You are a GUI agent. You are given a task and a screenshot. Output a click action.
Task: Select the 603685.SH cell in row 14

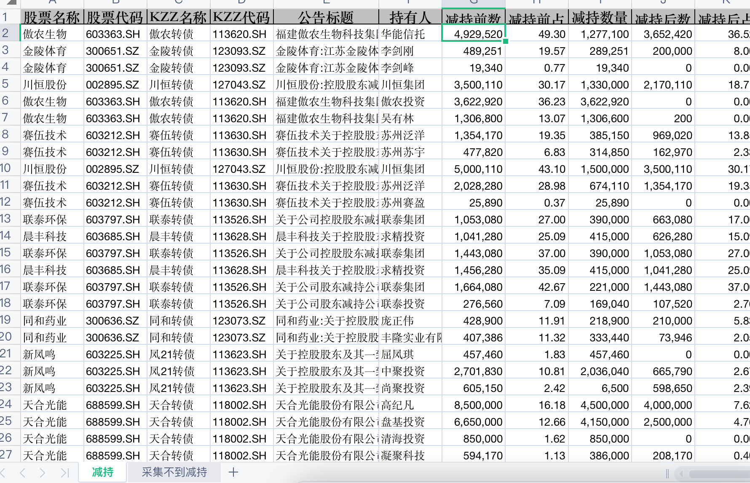point(115,236)
